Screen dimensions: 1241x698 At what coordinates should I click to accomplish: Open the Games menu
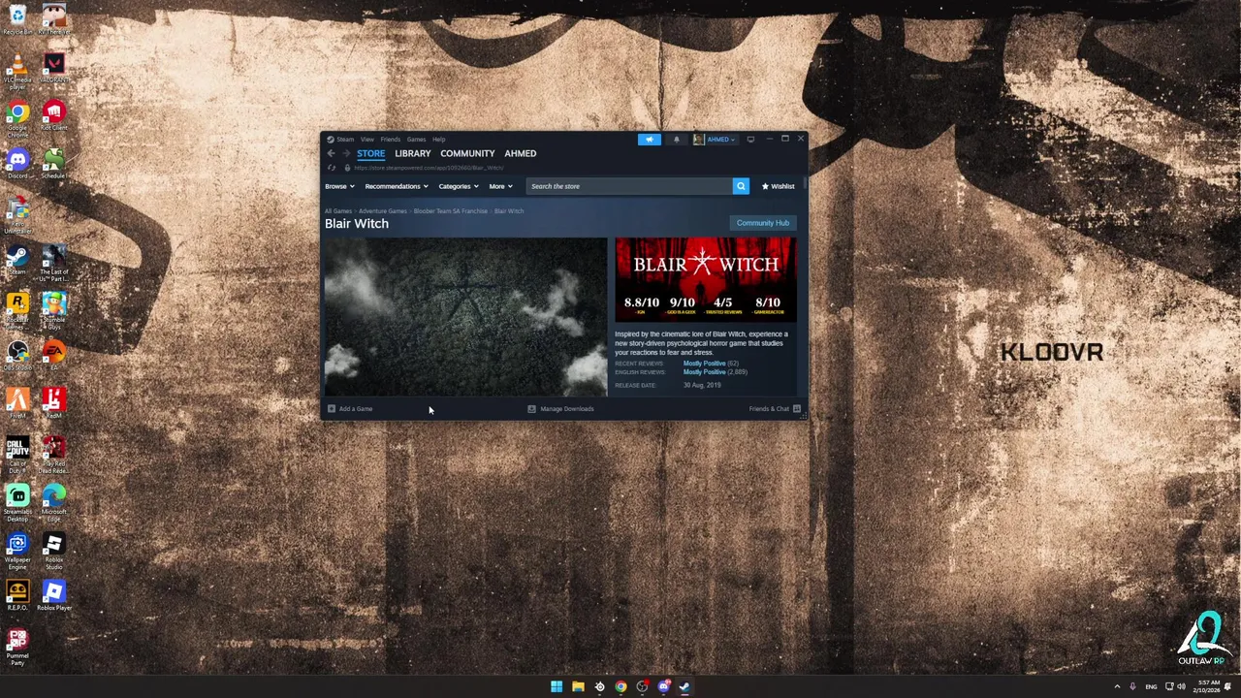click(x=416, y=139)
